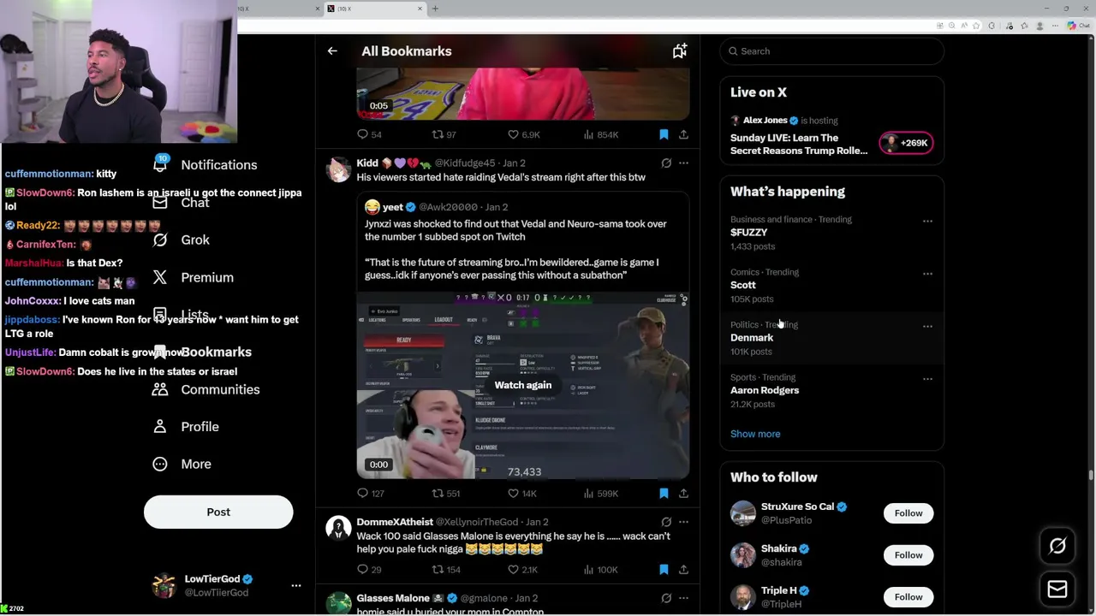Open Kidd's profile avatar
Screen dimensions: 1096x616
click(339, 169)
